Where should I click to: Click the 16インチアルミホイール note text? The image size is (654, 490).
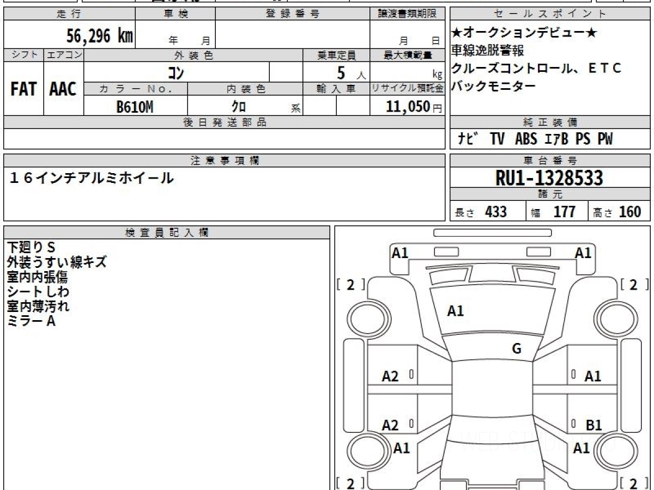(91, 178)
